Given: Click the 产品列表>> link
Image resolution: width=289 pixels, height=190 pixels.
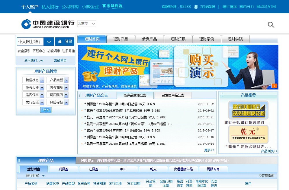Looking at the screenshot, I should pyautogui.click(x=269, y=151).
